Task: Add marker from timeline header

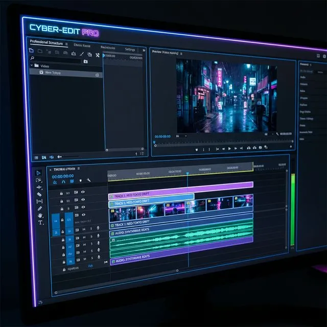Action: point(81,180)
